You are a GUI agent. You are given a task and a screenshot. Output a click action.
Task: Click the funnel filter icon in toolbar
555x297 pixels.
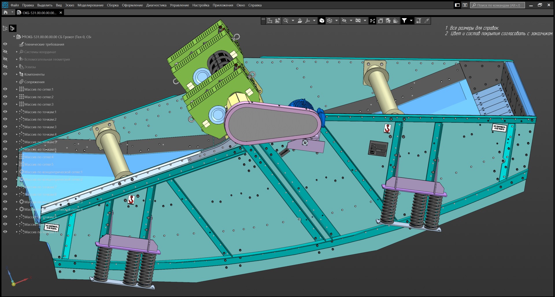point(404,20)
